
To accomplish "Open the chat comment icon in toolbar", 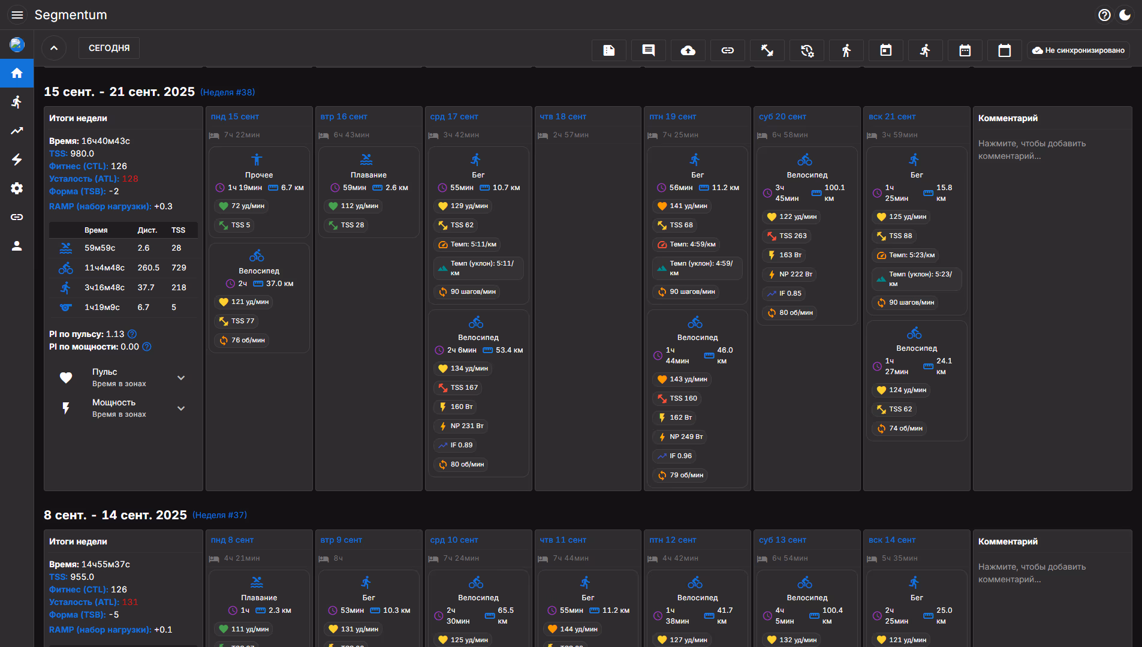I will click(x=648, y=50).
